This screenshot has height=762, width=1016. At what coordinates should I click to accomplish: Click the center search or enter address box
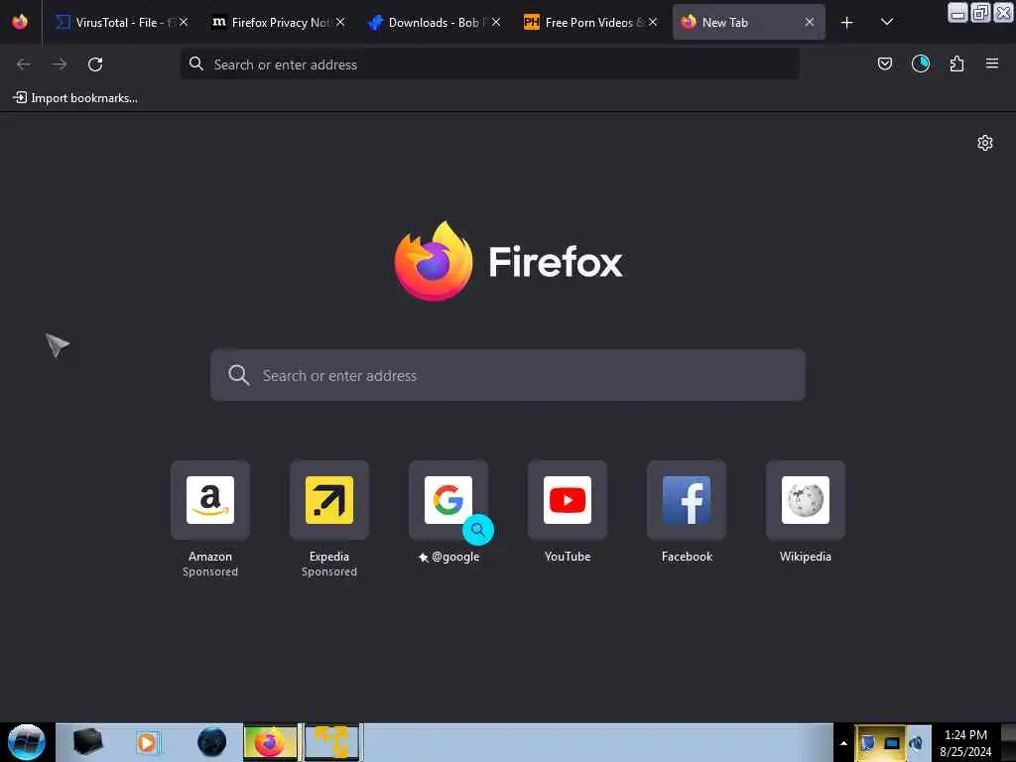click(x=508, y=375)
